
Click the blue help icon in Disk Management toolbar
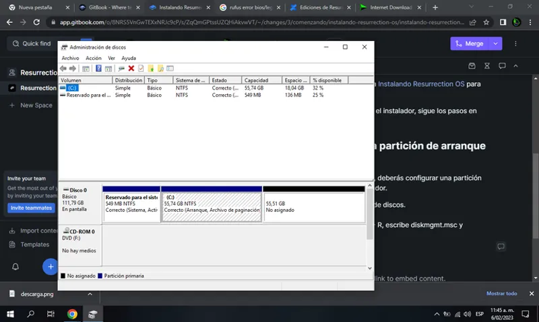click(x=98, y=69)
